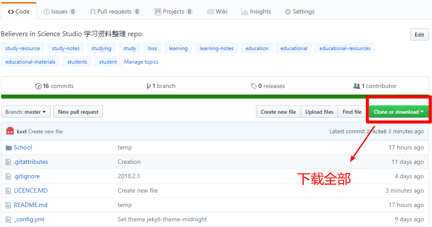Screen dimensions: 432x227
Task: Click the Create new file button
Action: [x=278, y=112]
